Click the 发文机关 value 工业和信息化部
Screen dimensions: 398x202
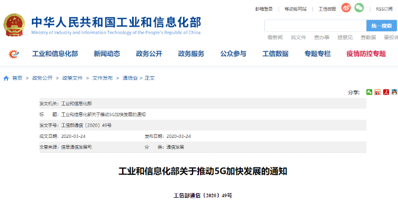point(76,103)
